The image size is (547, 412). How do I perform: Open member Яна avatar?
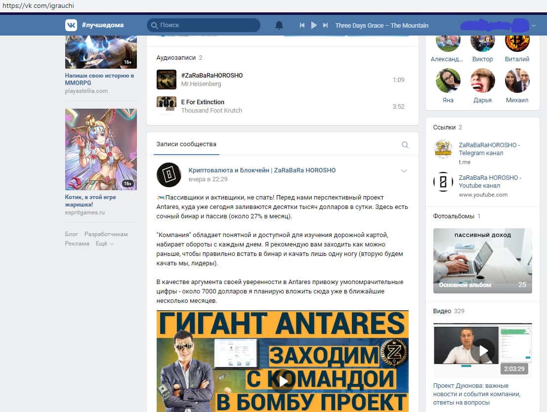(x=448, y=80)
